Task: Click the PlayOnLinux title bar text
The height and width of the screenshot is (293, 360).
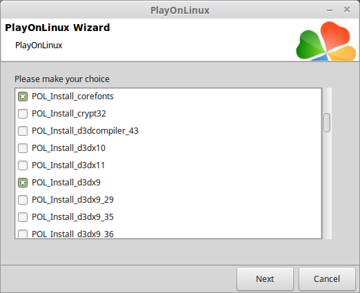Action: point(180,10)
